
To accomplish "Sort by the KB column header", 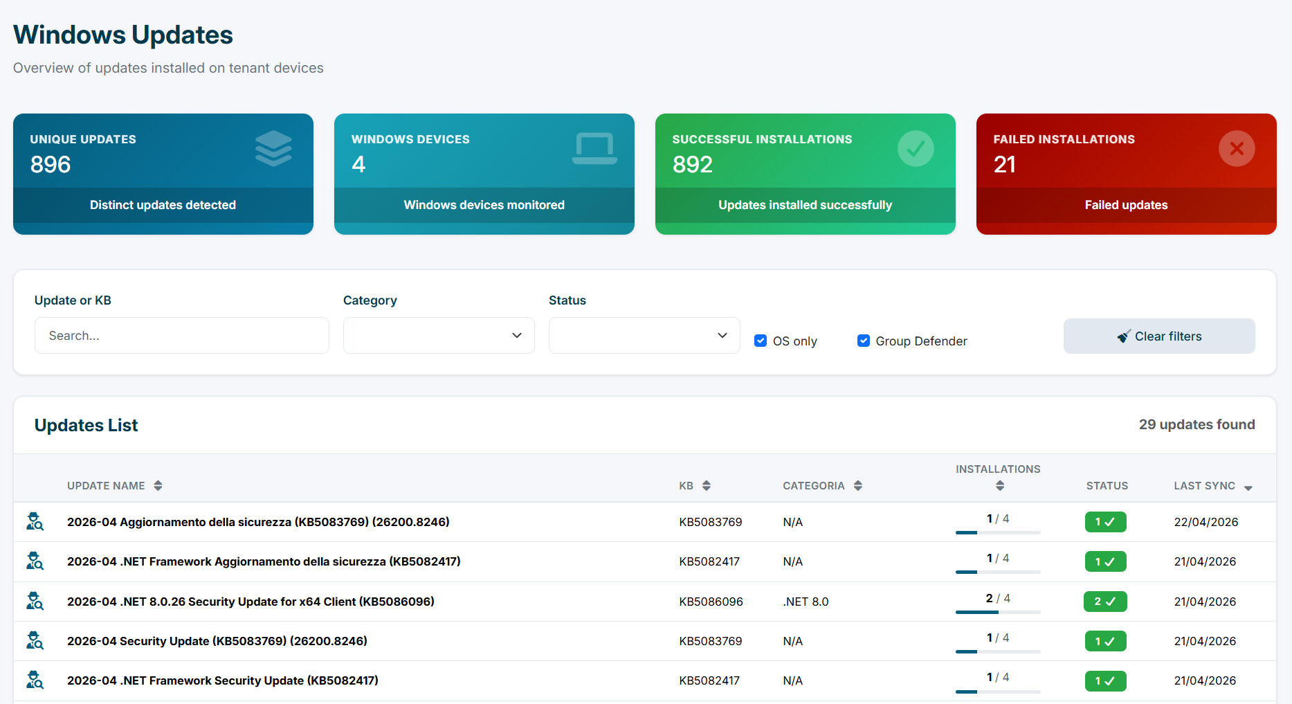I will [686, 485].
